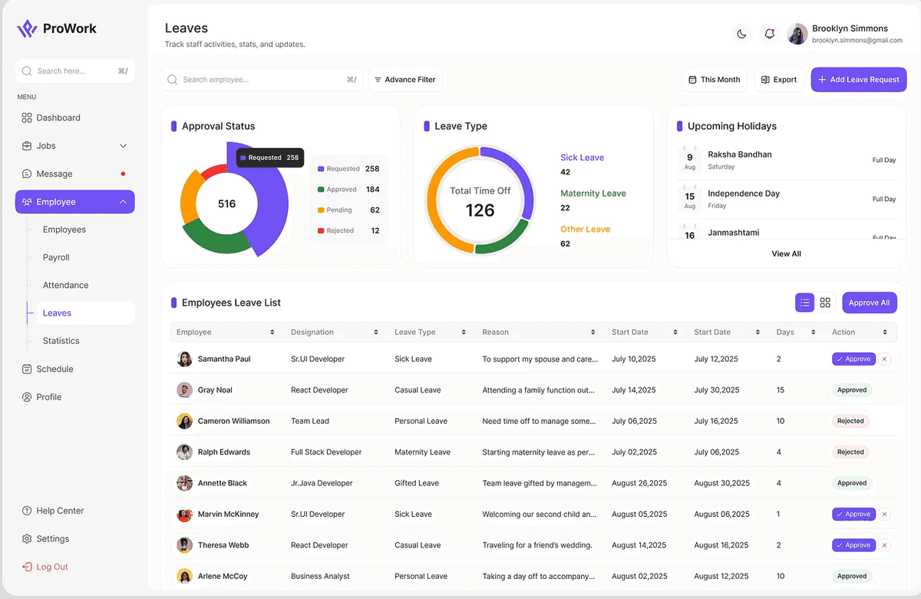Open the Message section in sidebar
Screen dimensions: 921x599
(55, 174)
